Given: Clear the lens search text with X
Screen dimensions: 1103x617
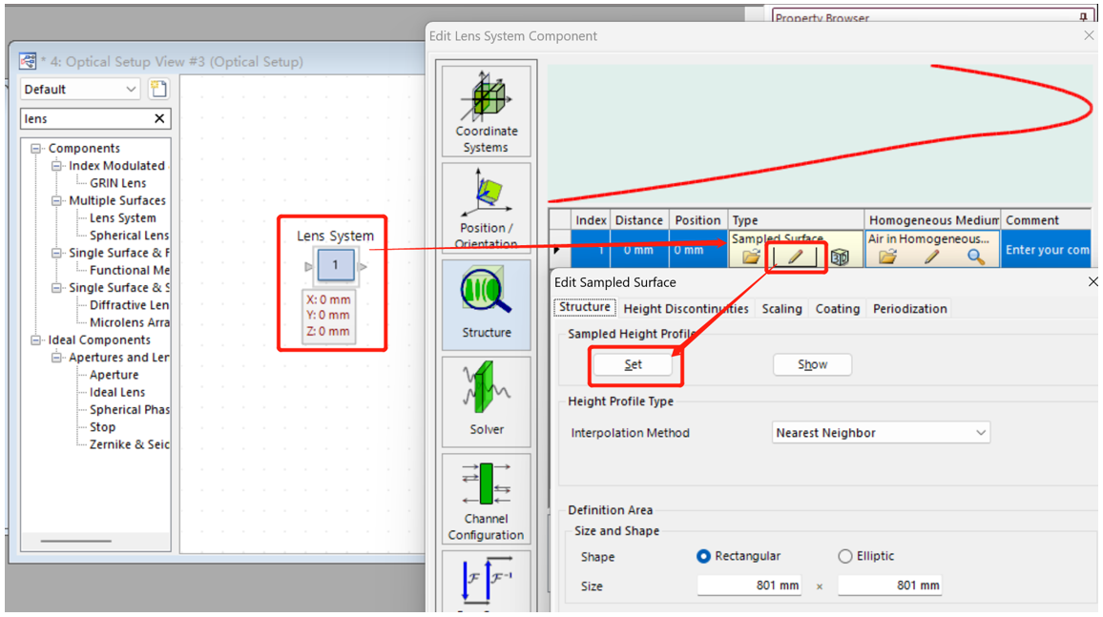Looking at the screenshot, I should tap(159, 118).
